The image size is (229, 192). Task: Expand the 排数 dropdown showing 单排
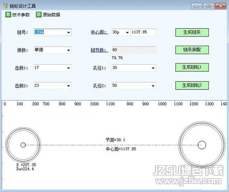tap(52, 50)
